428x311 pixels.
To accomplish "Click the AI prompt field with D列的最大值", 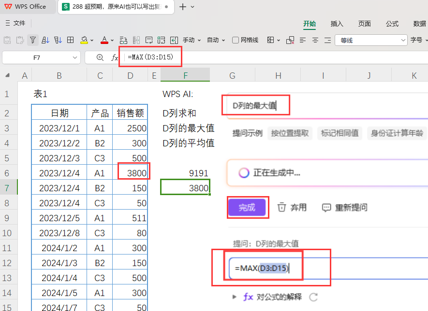I will 327,106.
